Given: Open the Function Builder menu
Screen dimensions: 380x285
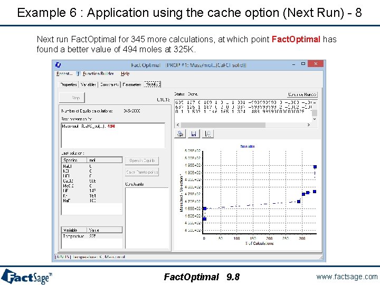Looking at the screenshot, I should 98,74.
